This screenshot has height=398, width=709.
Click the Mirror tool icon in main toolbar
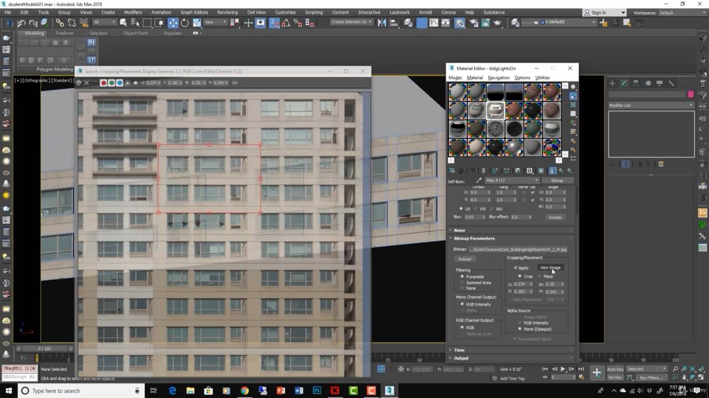coord(382,23)
